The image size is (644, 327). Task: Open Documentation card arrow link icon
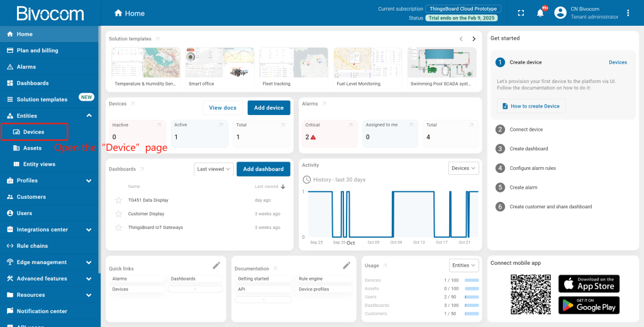pos(275,269)
